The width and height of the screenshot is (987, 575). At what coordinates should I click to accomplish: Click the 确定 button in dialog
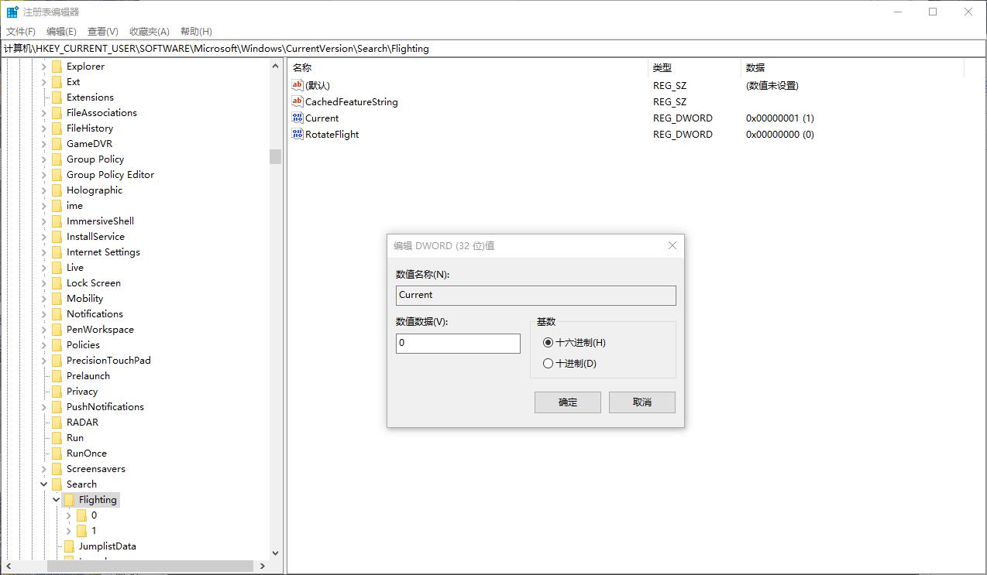tap(567, 402)
